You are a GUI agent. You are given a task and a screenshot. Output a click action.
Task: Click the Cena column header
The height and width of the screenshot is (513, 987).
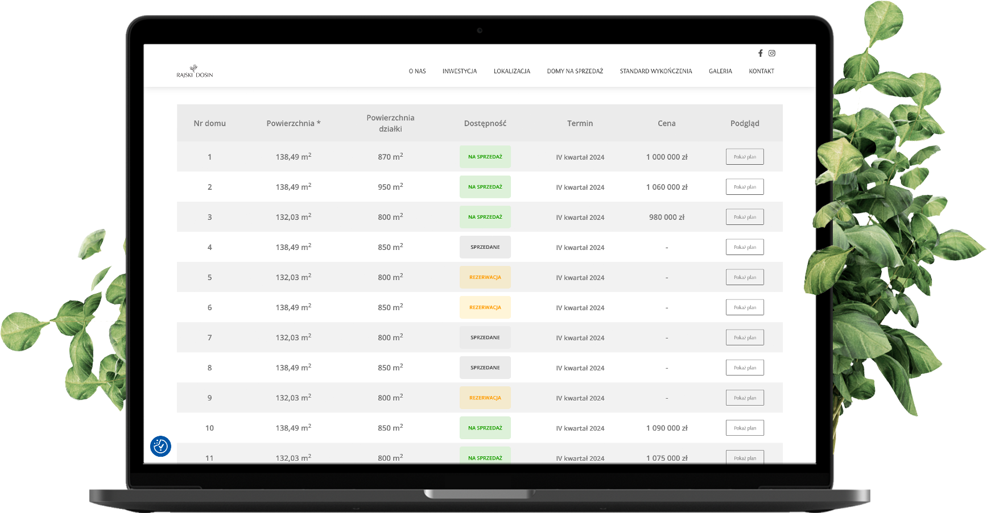pyautogui.click(x=666, y=123)
